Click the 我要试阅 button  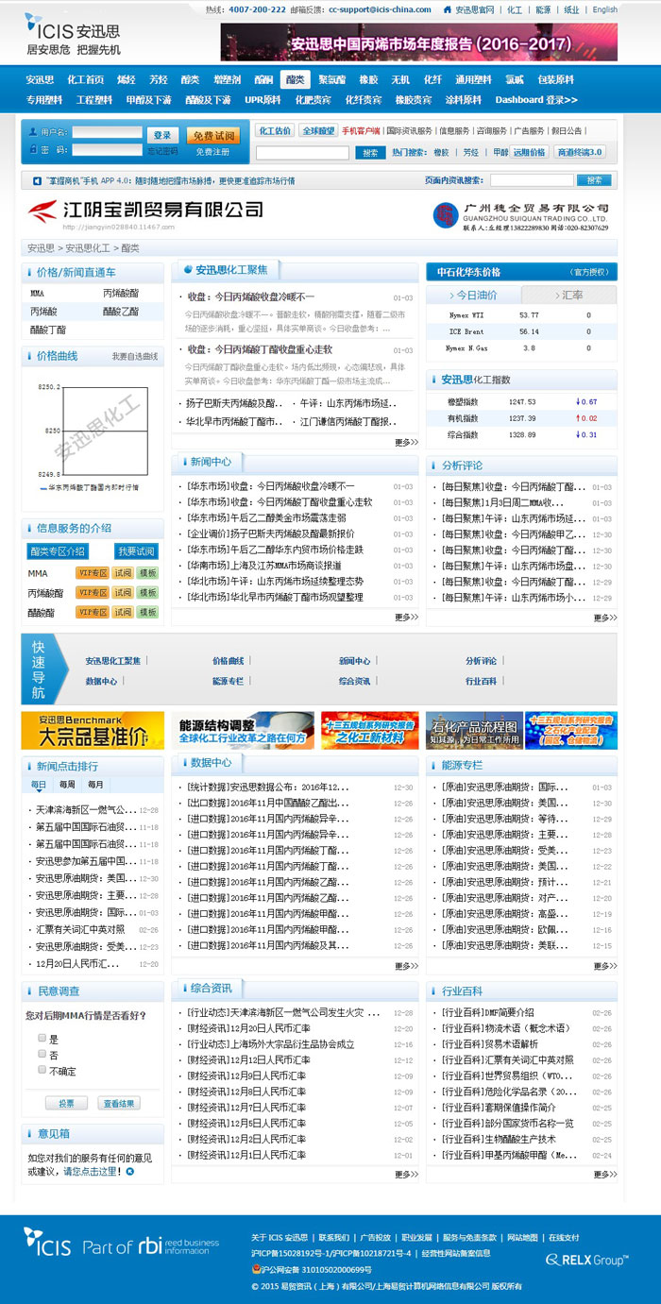tap(135, 551)
